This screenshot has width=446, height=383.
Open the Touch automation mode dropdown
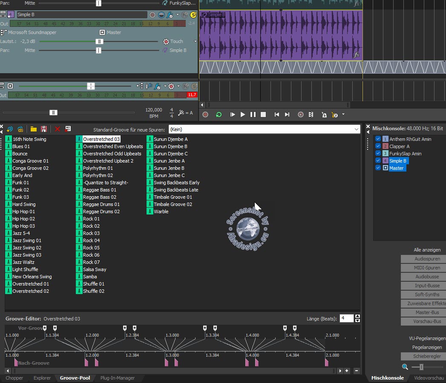click(196, 41)
